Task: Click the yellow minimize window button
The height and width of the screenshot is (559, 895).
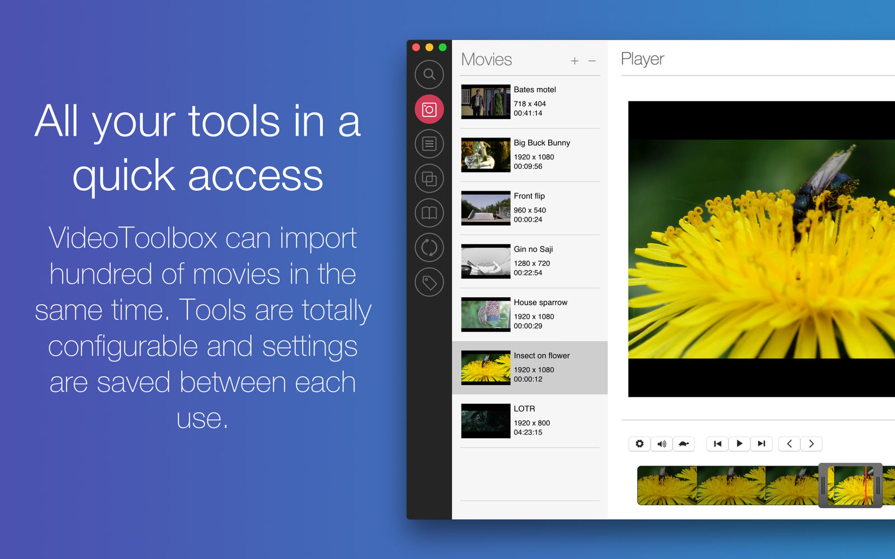Action: (429, 48)
